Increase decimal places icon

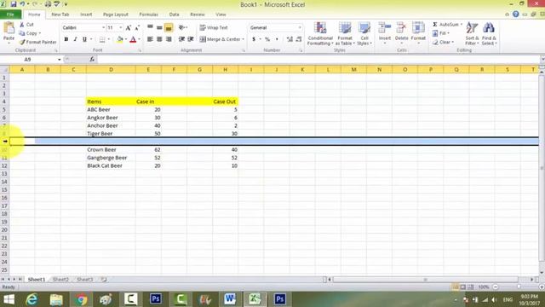(290, 39)
